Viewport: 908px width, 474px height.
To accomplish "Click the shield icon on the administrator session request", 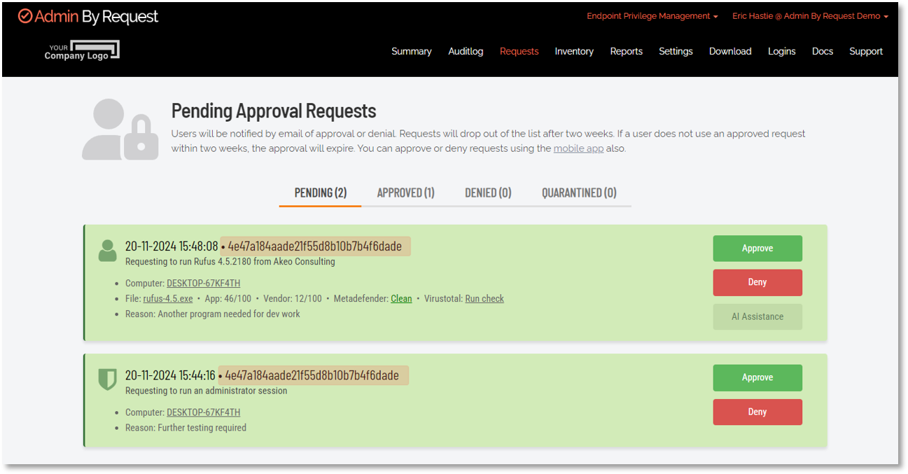I will (x=107, y=379).
